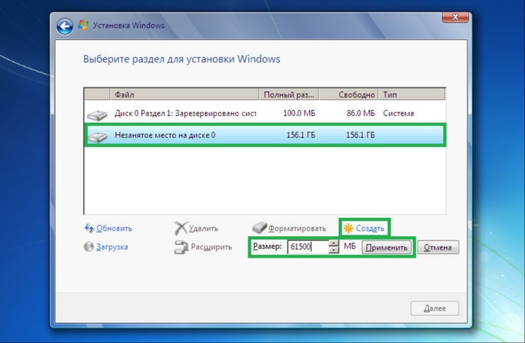Apply the size with Применить button
Image resolution: width=525 pixels, height=343 pixels.
387,247
